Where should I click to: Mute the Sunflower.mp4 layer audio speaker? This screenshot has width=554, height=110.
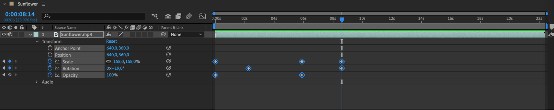[10, 34]
